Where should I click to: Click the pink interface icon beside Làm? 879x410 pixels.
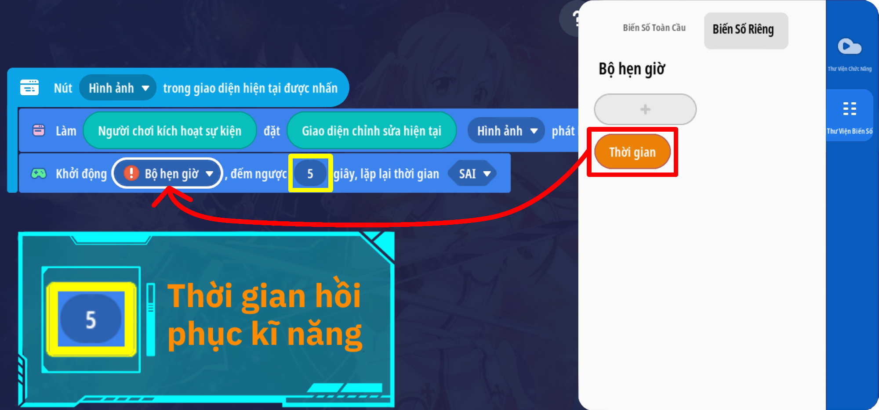point(39,130)
